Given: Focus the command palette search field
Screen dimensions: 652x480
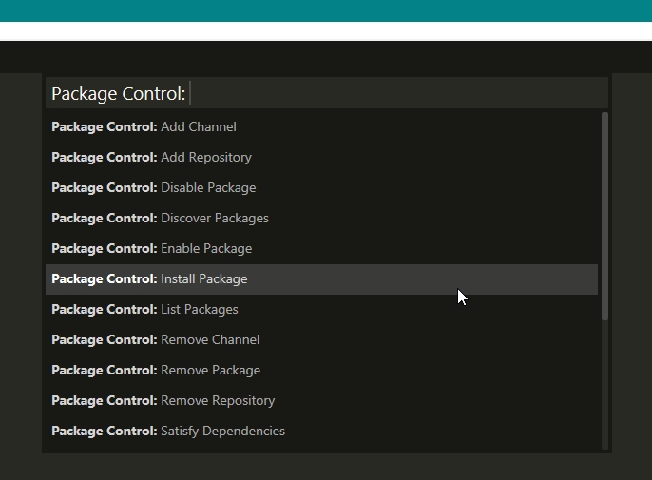Looking at the screenshot, I should (380, 93).
